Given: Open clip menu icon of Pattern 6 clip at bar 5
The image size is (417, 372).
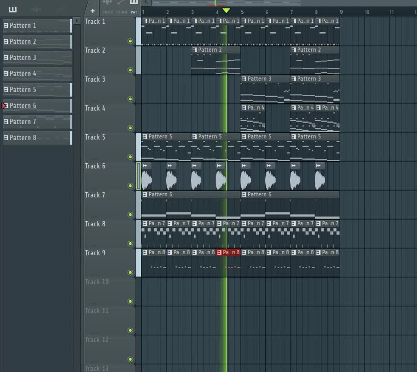Looking at the screenshot, I should (x=244, y=195).
